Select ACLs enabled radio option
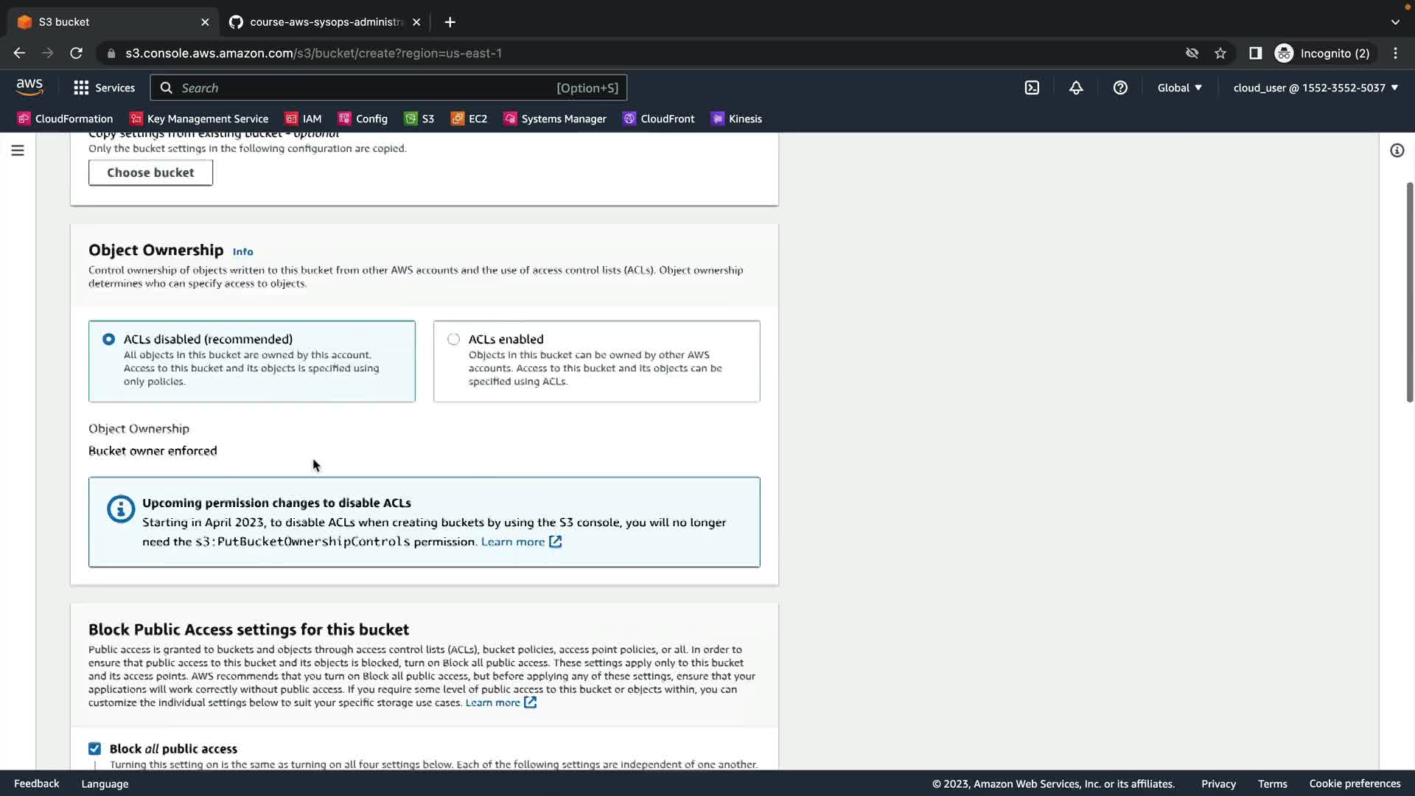 tap(453, 339)
